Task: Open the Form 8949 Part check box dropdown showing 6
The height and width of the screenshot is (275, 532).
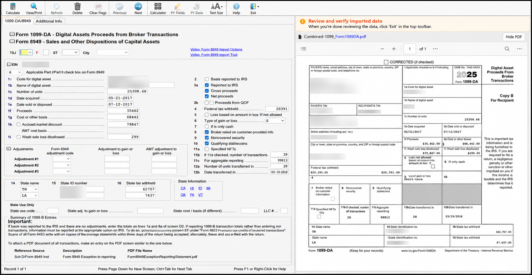Action: (x=15, y=72)
